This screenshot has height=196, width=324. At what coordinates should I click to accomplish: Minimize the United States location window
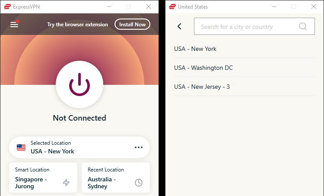274,6
